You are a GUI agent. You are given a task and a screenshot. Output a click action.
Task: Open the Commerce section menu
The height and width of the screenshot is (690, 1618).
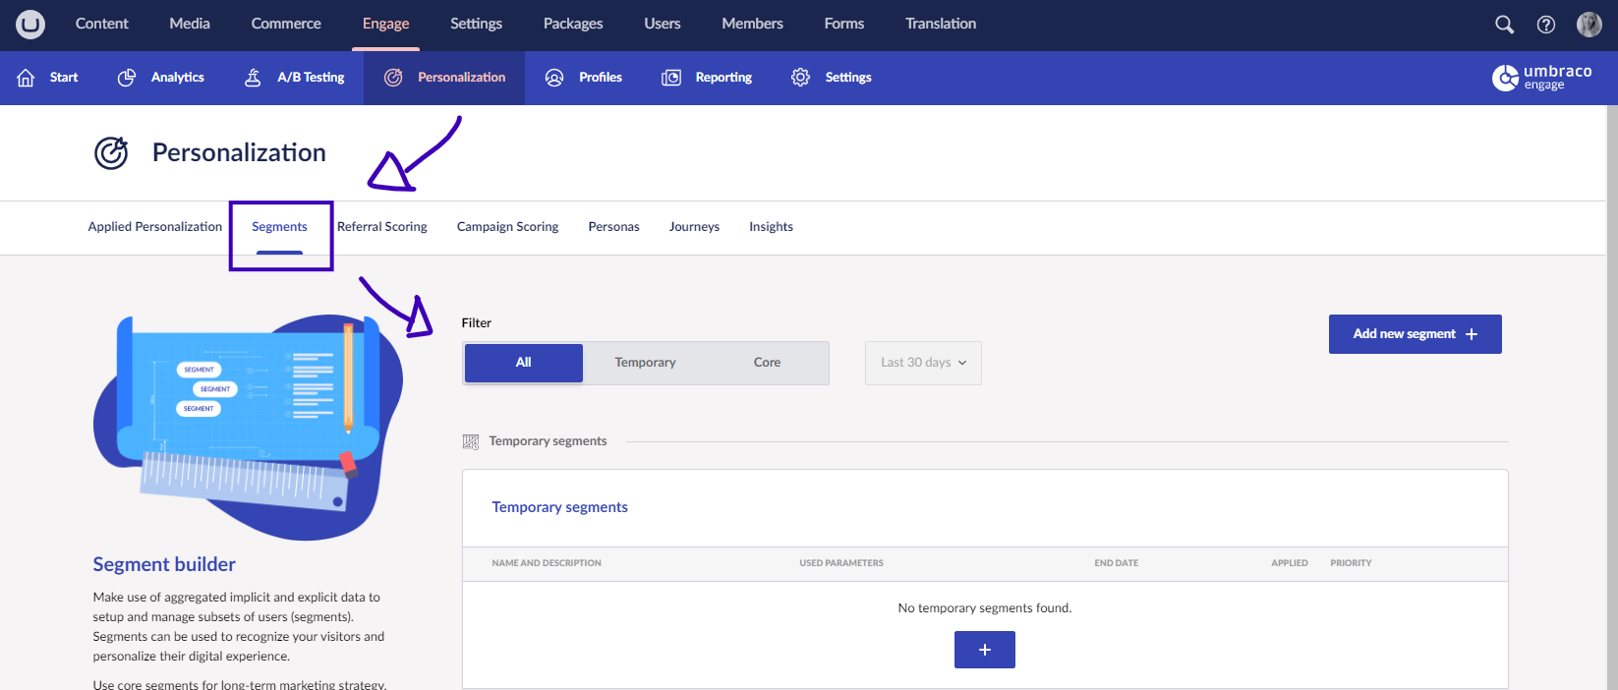tap(286, 24)
